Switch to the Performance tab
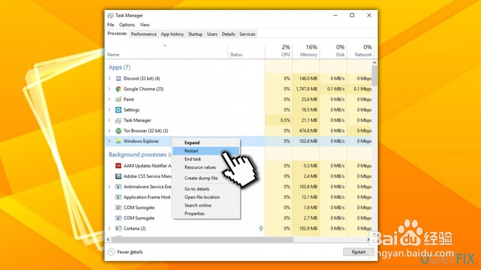The image size is (481, 270). click(x=143, y=34)
